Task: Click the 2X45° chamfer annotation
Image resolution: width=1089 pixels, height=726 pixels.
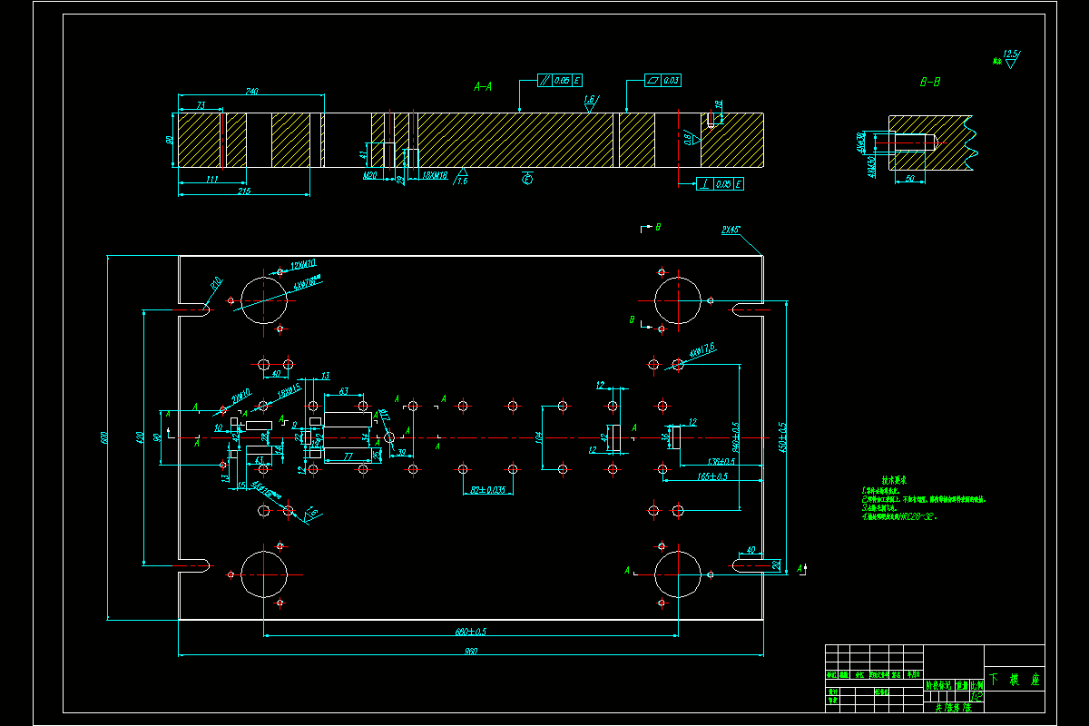Action: (731, 231)
